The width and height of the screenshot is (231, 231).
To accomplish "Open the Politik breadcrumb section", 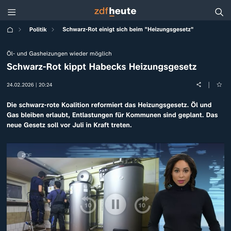I will (x=38, y=30).
